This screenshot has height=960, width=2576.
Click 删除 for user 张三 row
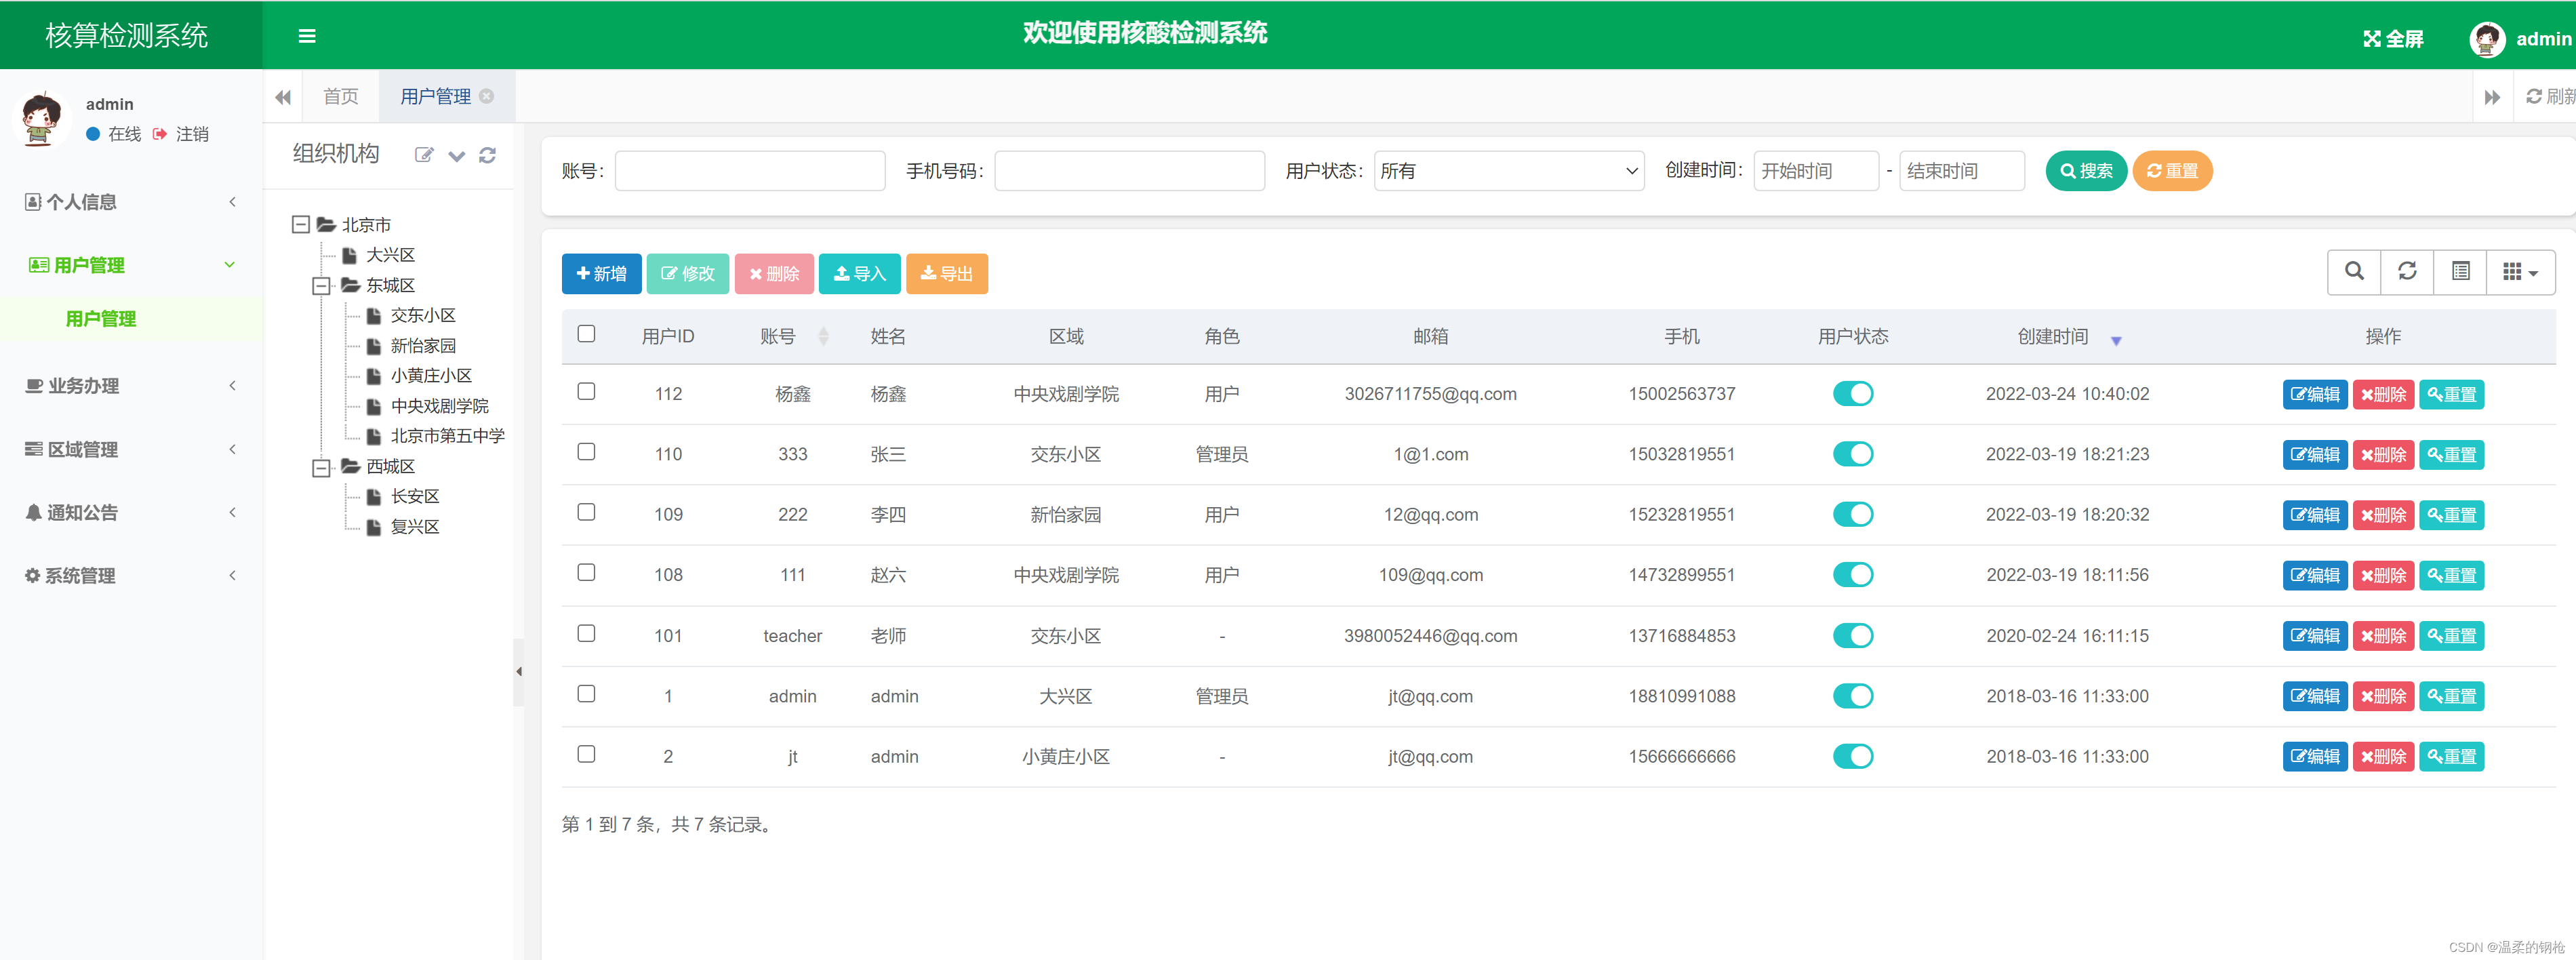point(2383,455)
